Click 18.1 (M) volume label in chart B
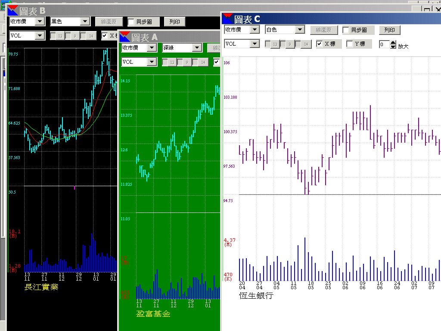Image resolution: width=441 pixels, height=331 pixels. [x=15, y=233]
